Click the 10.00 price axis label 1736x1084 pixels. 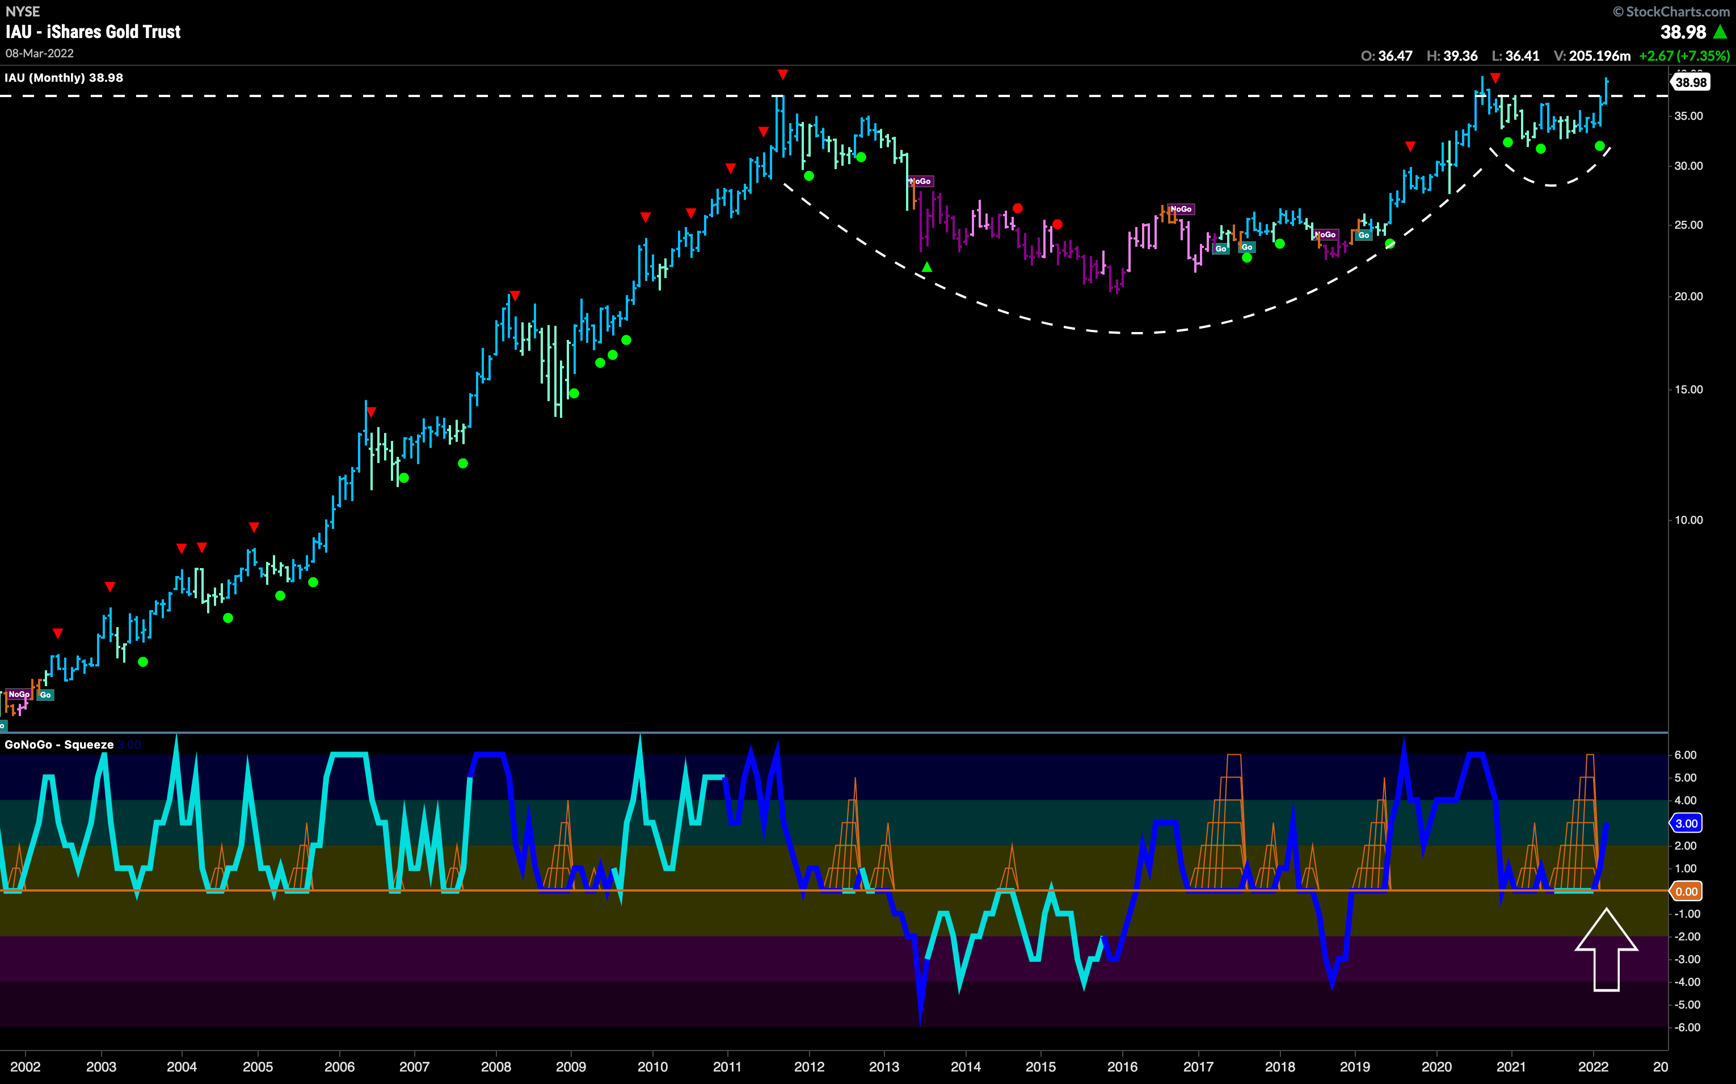click(x=1688, y=520)
